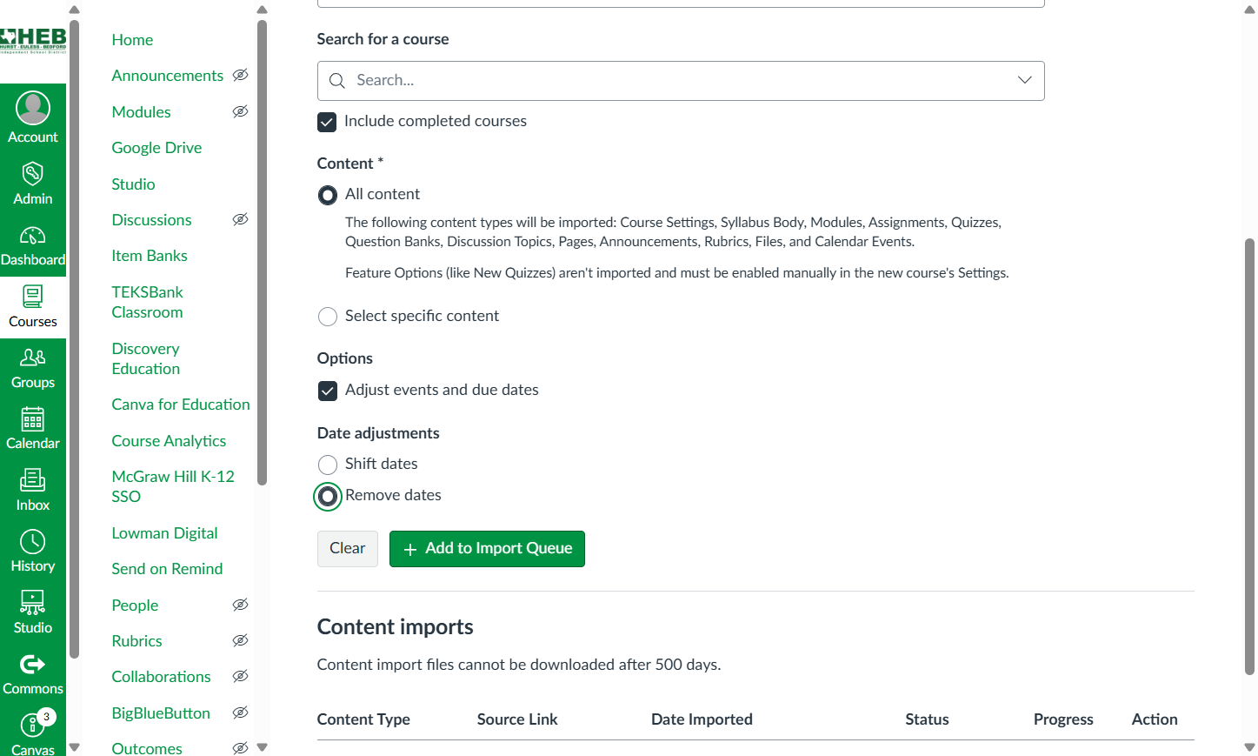Open Item Banks link
Viewport: 1258px width, 756px height.
[x=150, y=256]
